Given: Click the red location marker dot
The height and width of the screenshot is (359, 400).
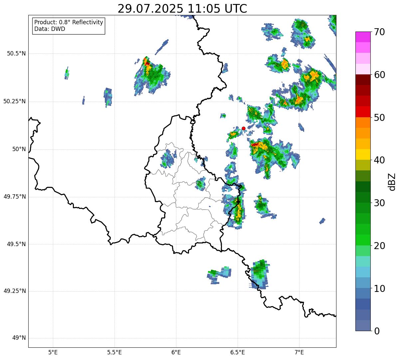Looking at the screenshot, I should click(x=244, y=128).
